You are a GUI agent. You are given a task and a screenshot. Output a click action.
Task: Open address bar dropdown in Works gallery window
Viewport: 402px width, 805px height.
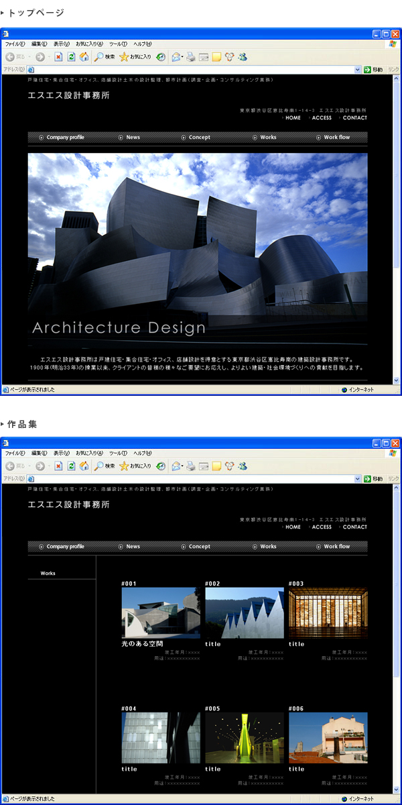[358, 478]
